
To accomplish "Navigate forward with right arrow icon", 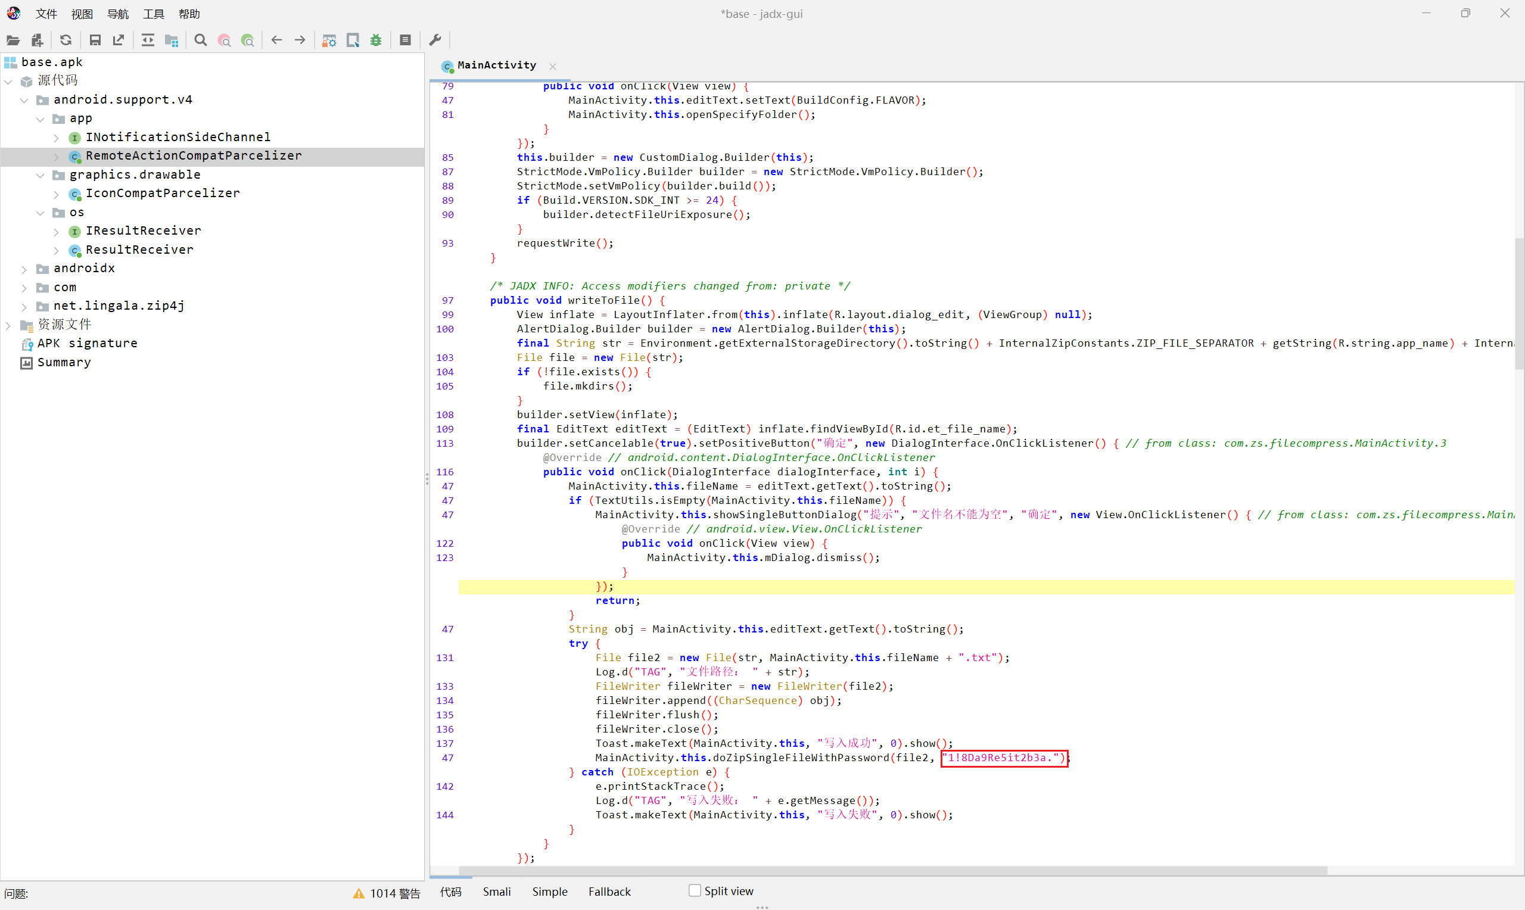I will 300,40.
